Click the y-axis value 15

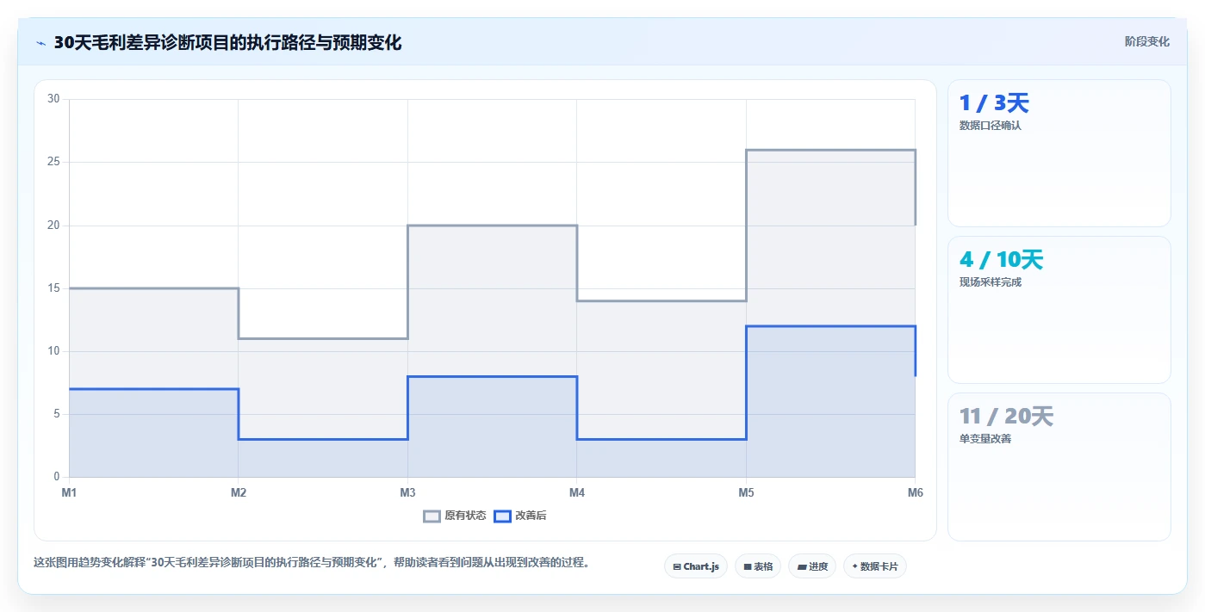coord(53,288)
